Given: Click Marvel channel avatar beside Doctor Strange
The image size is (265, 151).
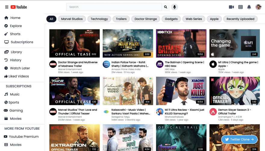Looking at the screenshot, I should pyautogui.click(x=53, y=64).
